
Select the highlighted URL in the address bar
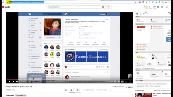click(26, 2)
